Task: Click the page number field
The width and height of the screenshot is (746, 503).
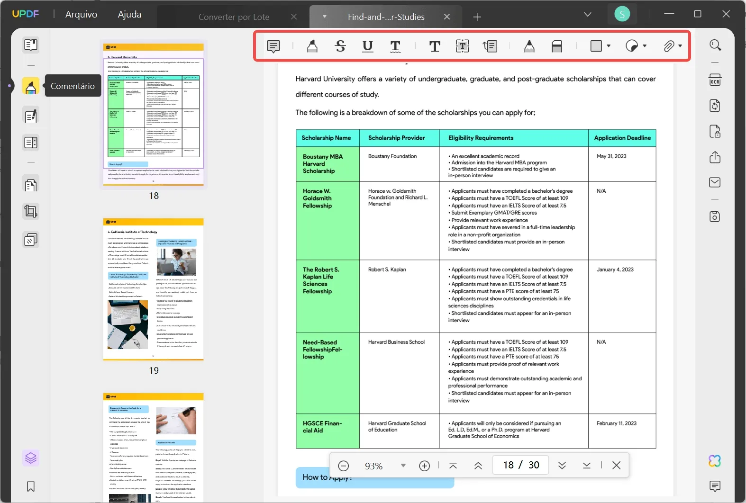Action: point(521,465)
